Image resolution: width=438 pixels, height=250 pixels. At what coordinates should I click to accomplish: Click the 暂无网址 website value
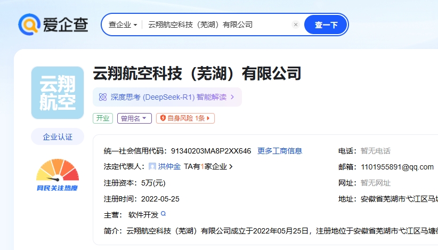pyautogui.click(x=376, y=183)
